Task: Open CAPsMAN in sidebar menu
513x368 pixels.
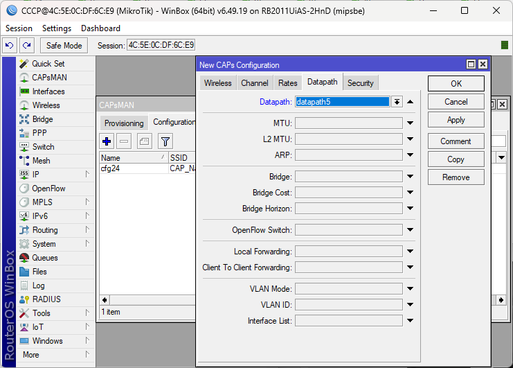Action: [x=49, y=77]
